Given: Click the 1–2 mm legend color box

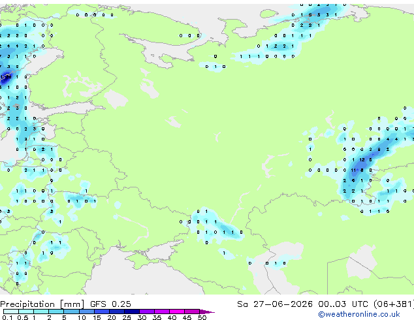Looking at the screenshot, I should pyautogui.click(x=41, y=312).
